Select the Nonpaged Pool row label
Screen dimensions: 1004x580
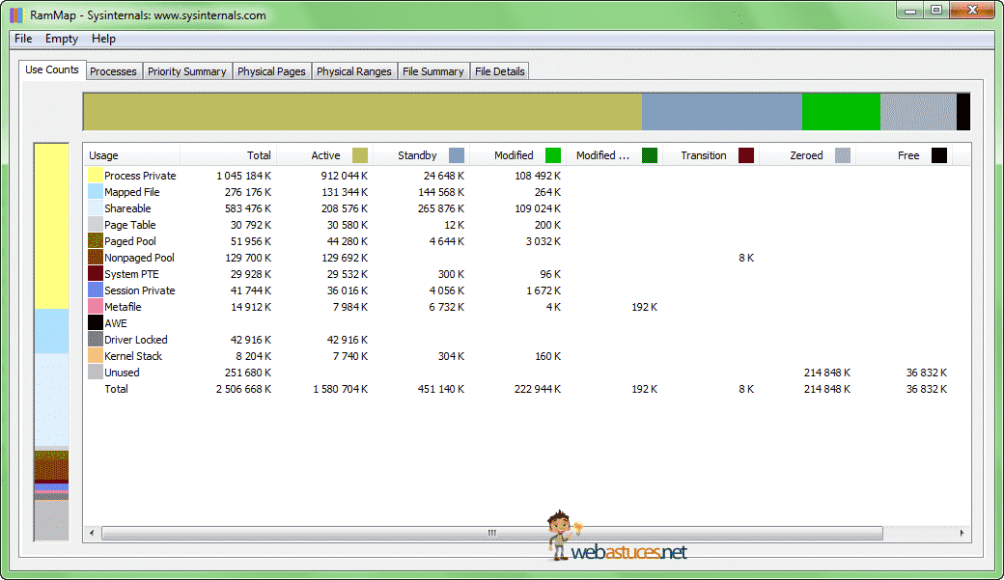click(x=140, y=258)
